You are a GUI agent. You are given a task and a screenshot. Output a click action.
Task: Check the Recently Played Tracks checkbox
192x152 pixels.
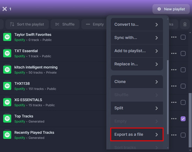pos(183,135)
